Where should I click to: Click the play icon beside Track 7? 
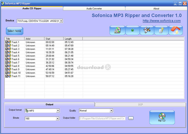click(10, 62)
